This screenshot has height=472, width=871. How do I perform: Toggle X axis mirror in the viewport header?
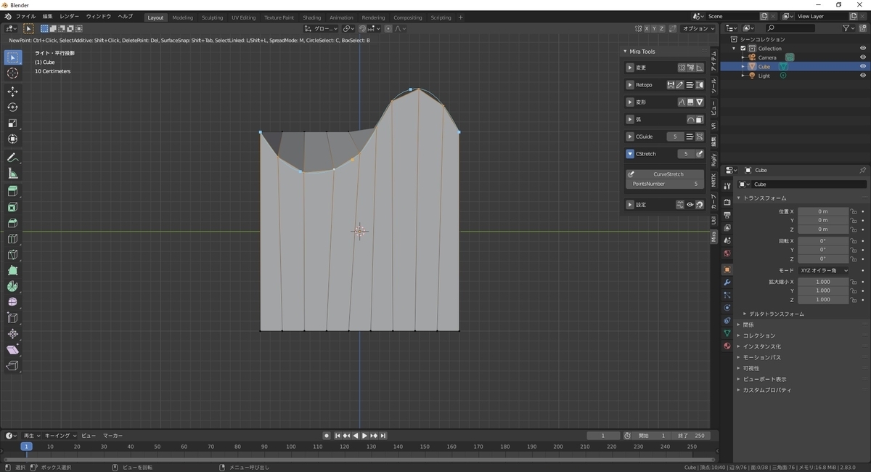646,28
